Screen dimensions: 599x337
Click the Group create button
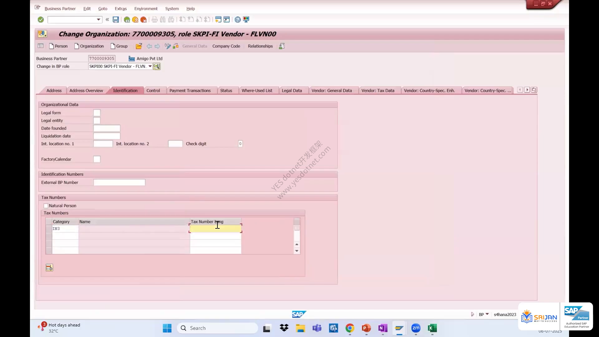click(119, 46)
